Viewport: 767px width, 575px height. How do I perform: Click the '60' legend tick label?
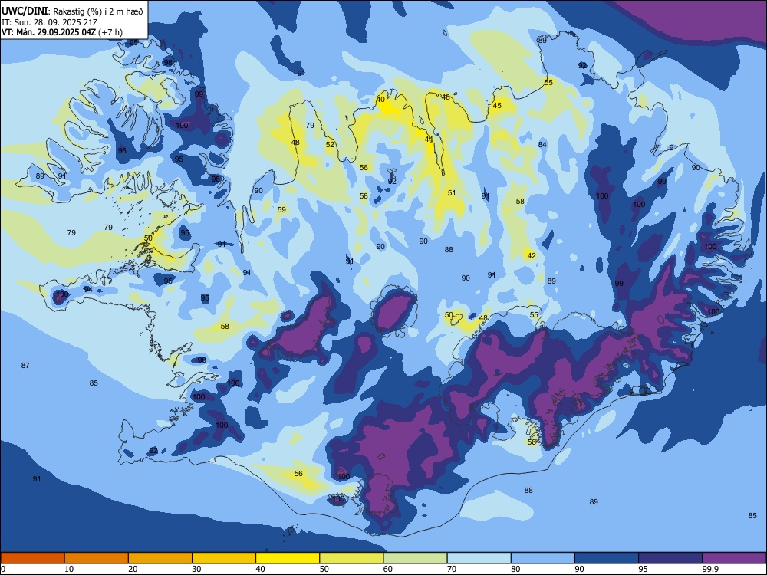[388, 569]
